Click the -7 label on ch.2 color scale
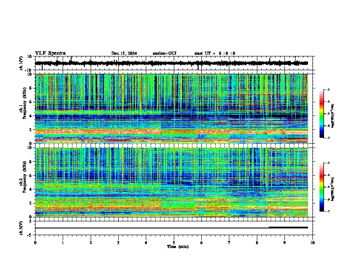Screen dimensions: 352x272 328,211
